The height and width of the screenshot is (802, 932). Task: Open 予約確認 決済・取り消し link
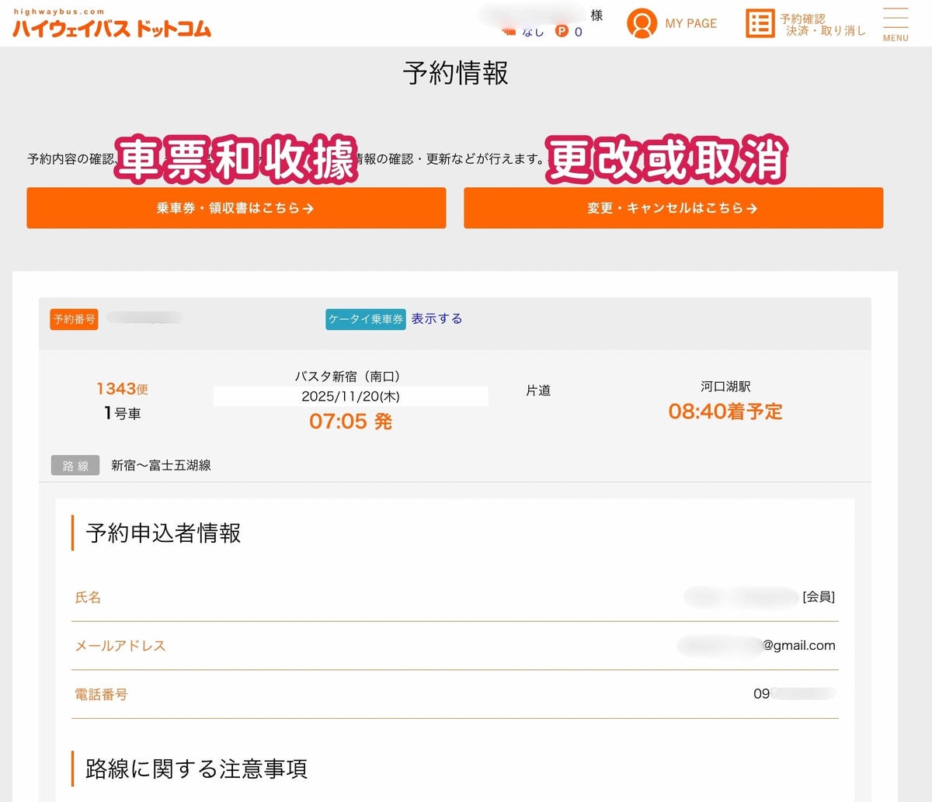coord(822,24)
